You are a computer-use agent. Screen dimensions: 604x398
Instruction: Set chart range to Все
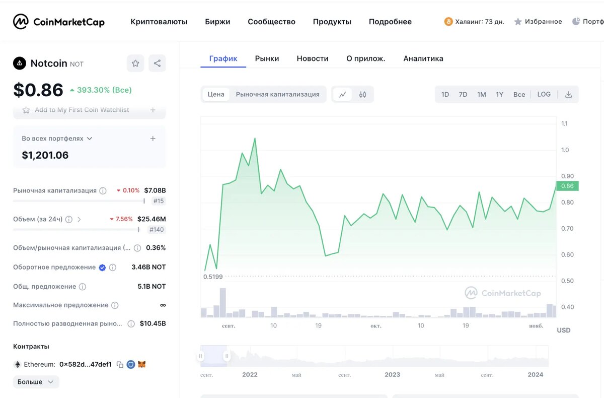click(x=519, y=94)
